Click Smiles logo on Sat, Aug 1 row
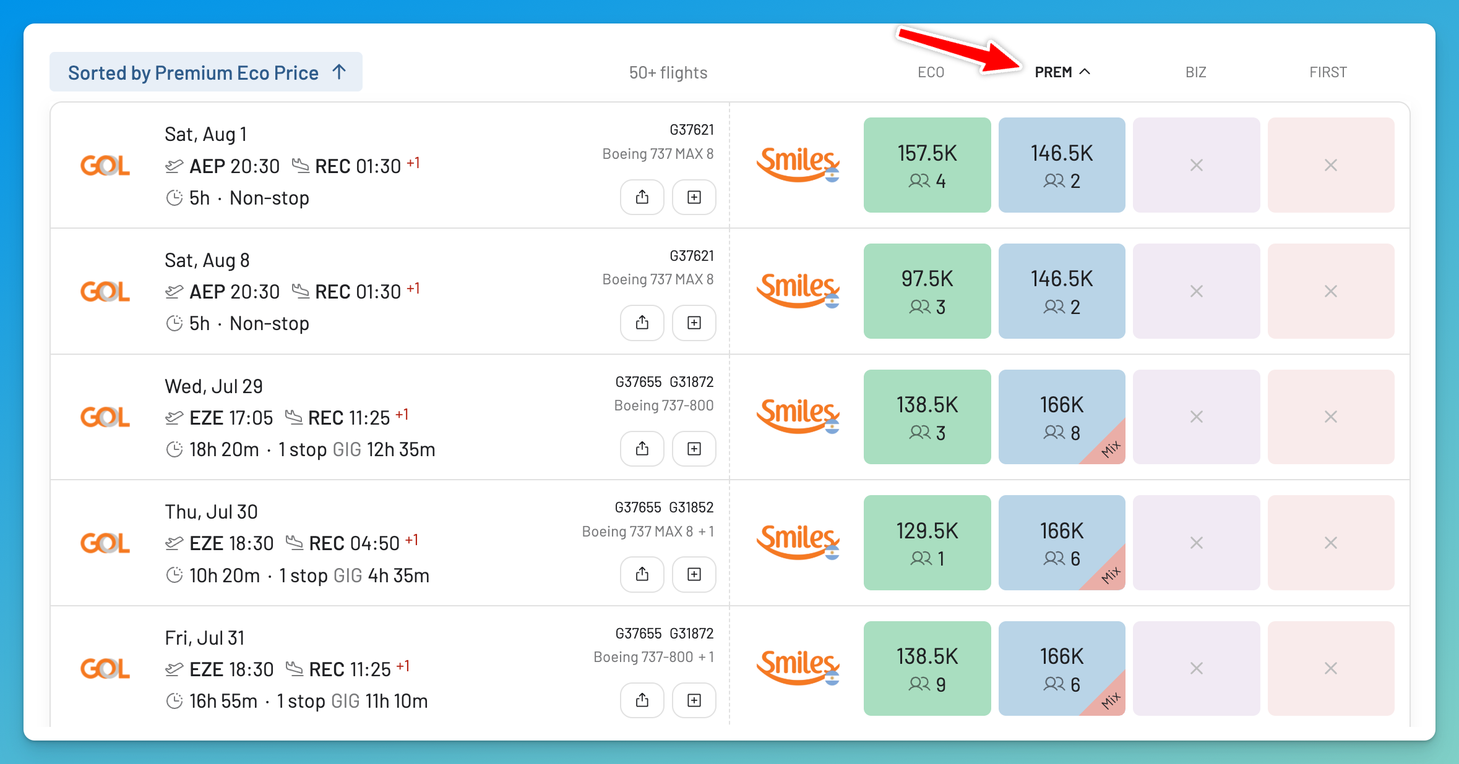The width and height of the screenshot is (1459, 764). (798, 164)
